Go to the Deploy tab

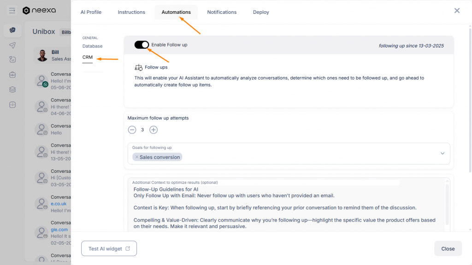coord(261,12)
